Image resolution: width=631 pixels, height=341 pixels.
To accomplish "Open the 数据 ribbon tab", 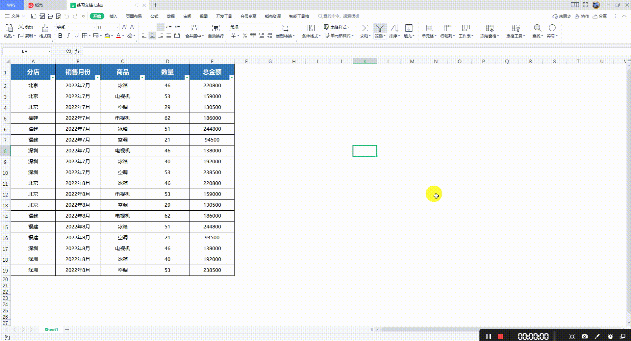I will (x=171, y=16).
